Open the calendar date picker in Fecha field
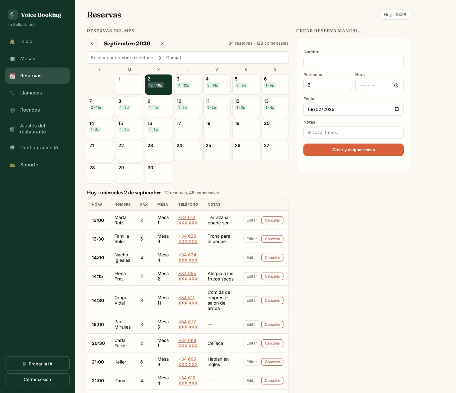456x393 pixels. 397,109
